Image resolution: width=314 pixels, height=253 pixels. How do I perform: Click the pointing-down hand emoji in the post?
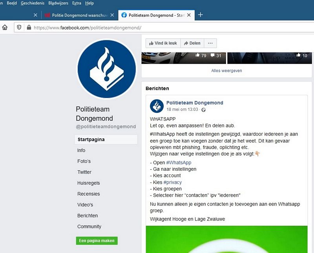257,154
